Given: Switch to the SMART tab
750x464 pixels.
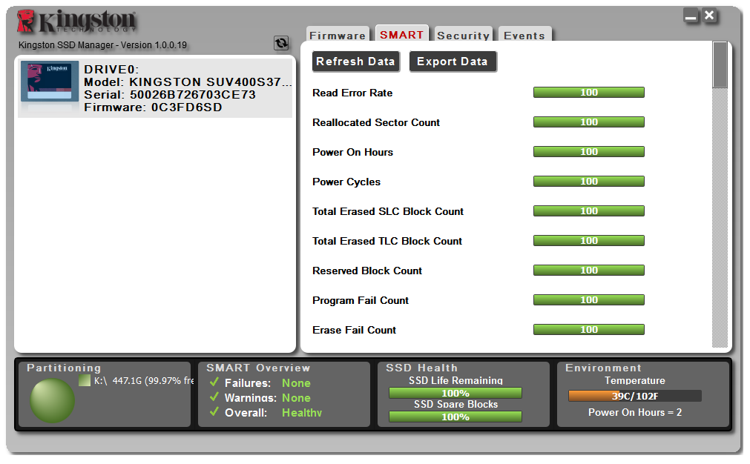Looking at the screenshot, I should point(402,33).
